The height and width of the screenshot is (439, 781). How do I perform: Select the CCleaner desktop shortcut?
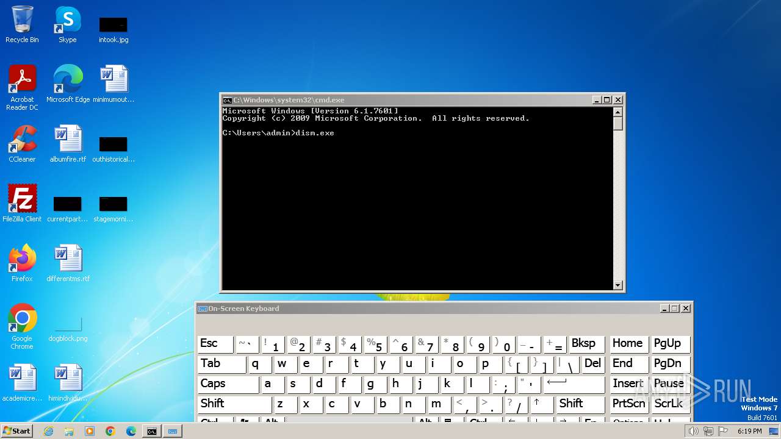pos(22,144)
